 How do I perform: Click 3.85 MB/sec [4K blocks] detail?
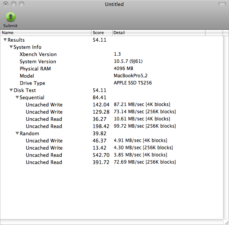tap(141, 155)
